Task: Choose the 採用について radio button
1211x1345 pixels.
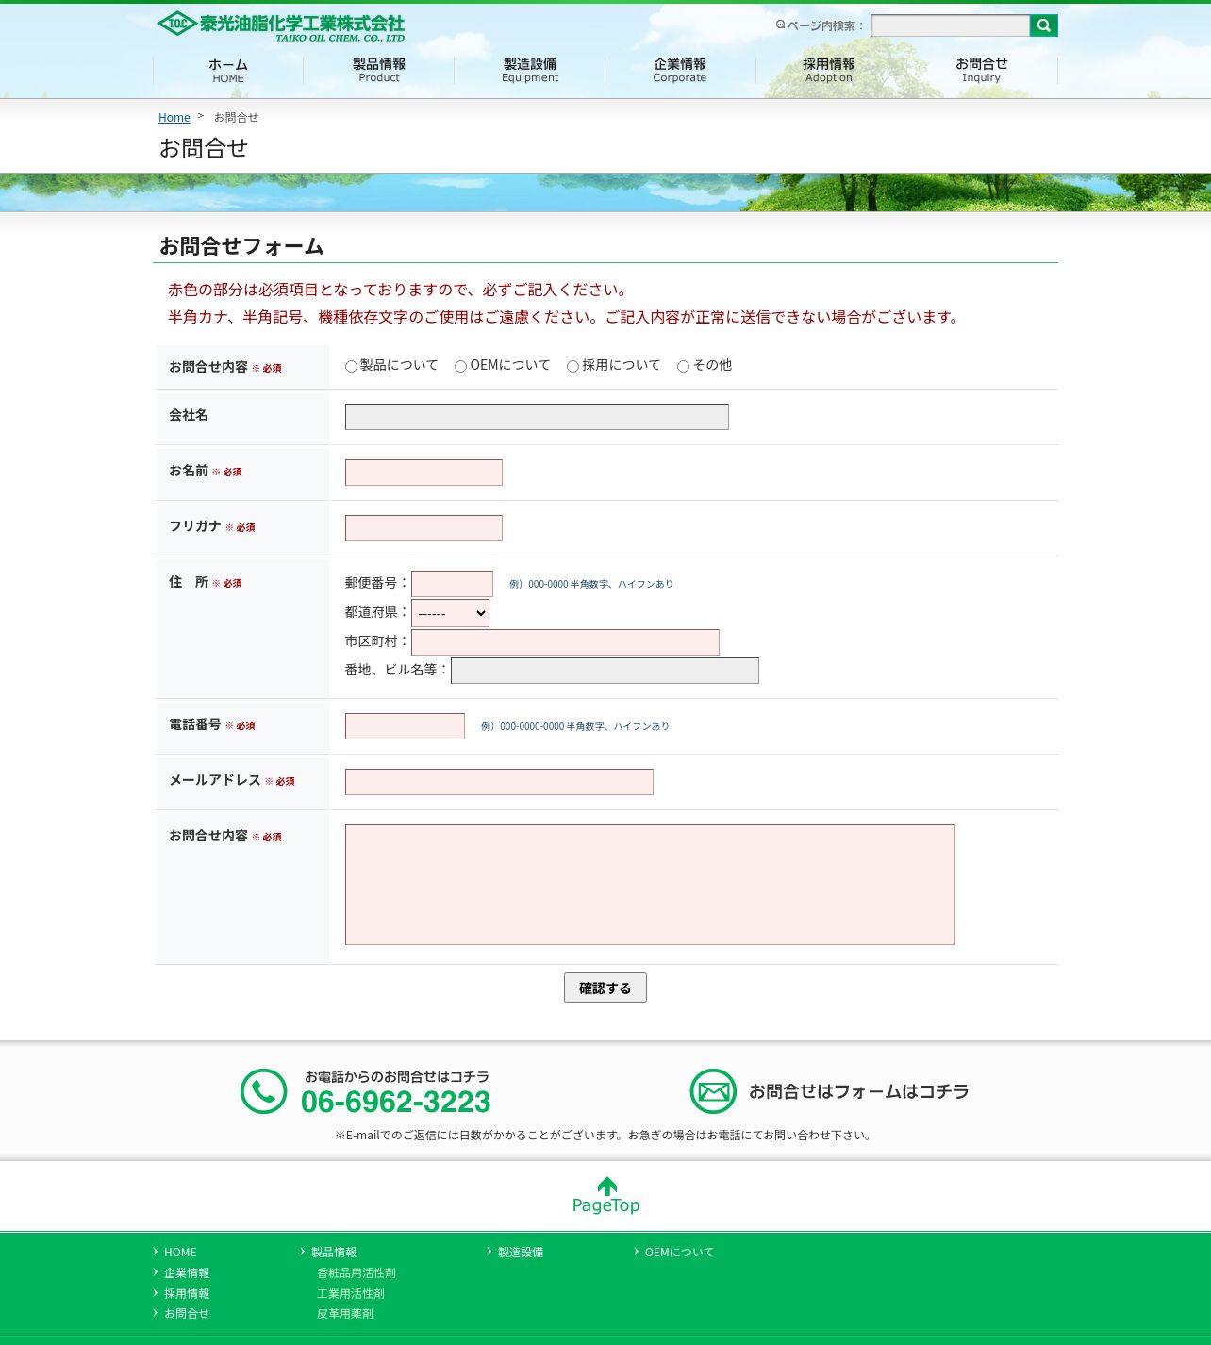Action: pyautogui.click(x=572, y=366)
